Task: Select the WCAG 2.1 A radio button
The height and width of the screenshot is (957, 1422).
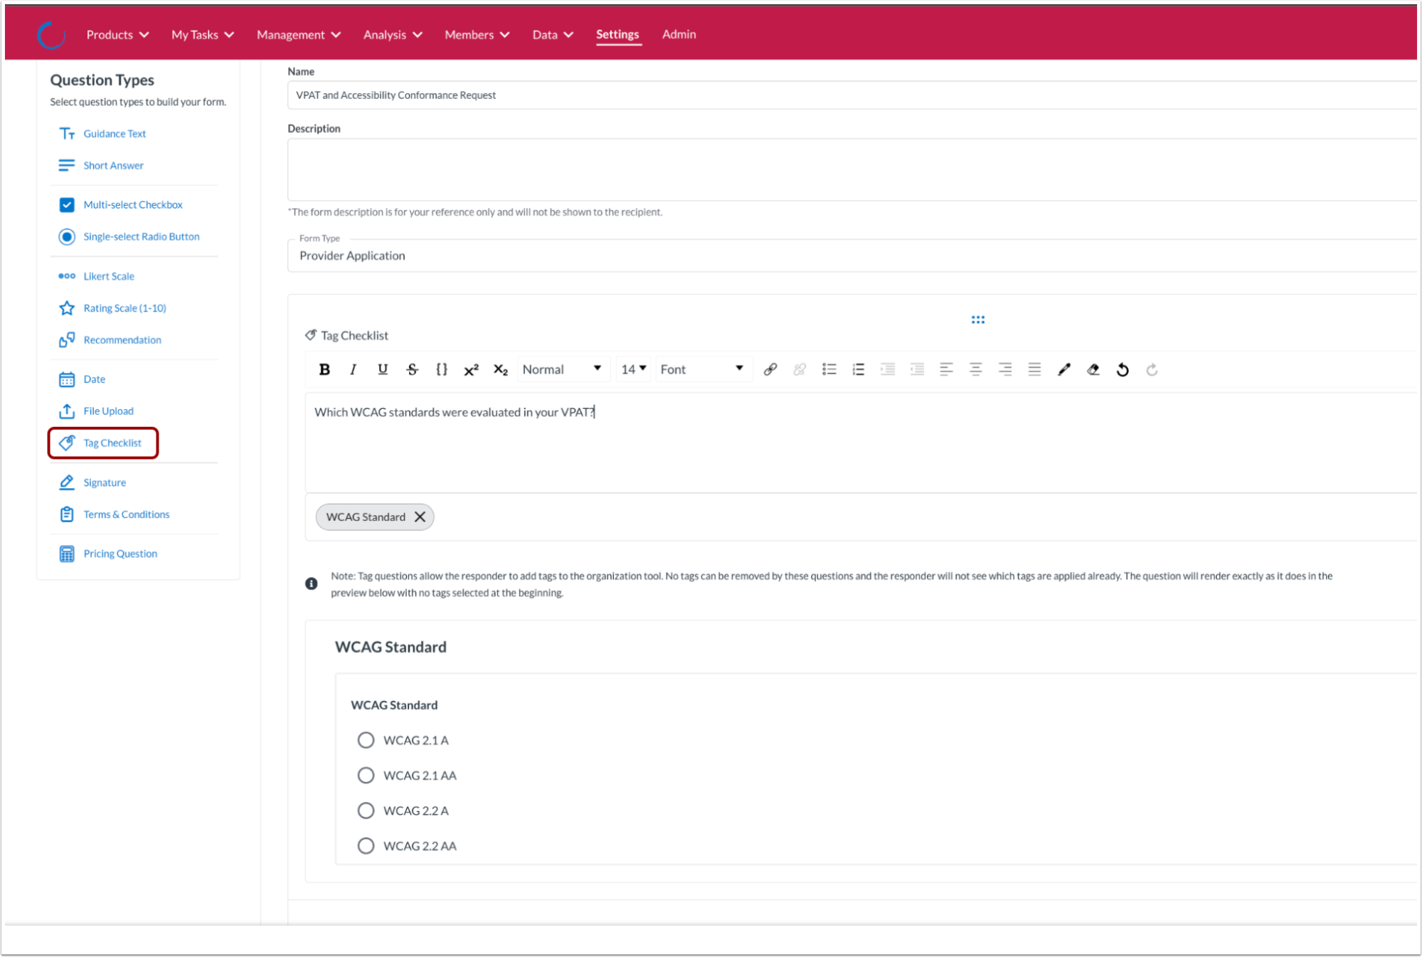Action: click(366, 740)
